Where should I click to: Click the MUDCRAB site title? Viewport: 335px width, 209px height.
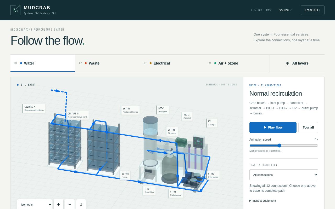point(37,8)
